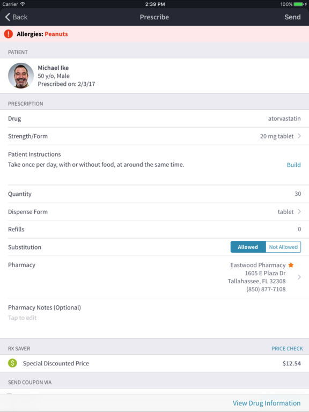Go Back from Prescribe screen
309x412 pixels.
coord(16,17)
